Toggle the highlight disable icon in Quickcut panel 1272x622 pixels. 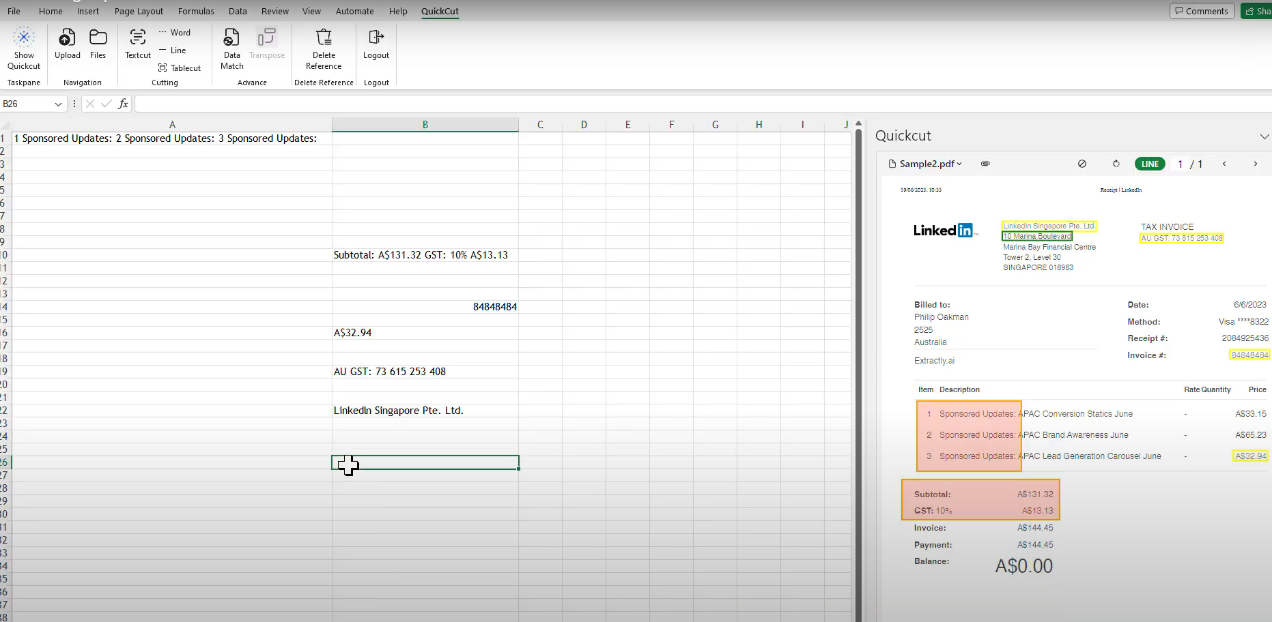click(1082, 164)
